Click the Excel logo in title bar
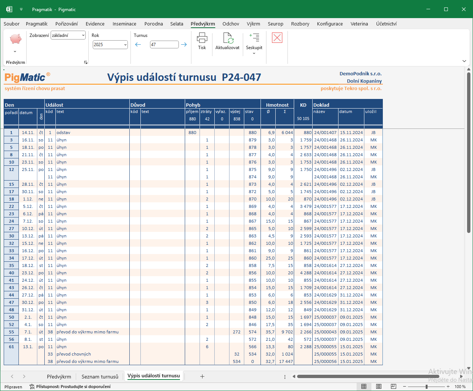 tap(9, 9)
